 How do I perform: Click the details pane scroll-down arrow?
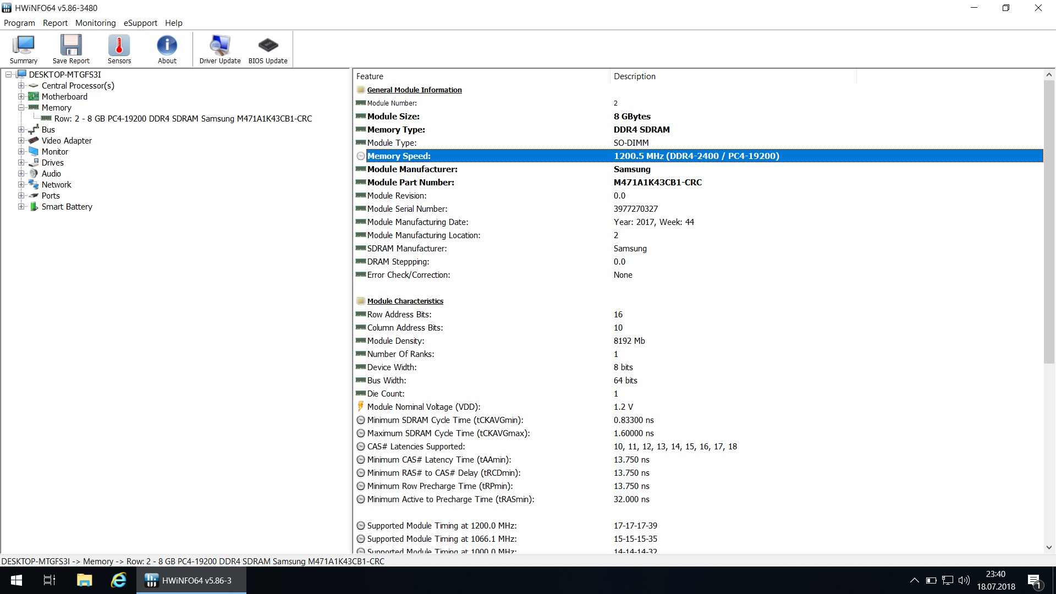(x=1048, y=547)
